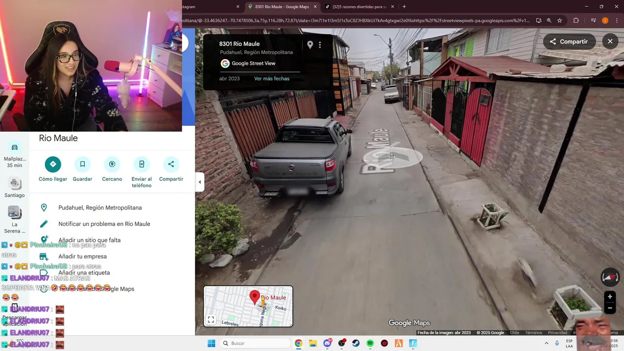Click Añadir tu empresa
The width and height of the screenshot is (624, 351).
point(112,256)
